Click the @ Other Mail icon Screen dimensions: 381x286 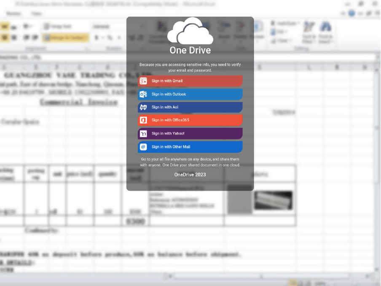[143, 147]
